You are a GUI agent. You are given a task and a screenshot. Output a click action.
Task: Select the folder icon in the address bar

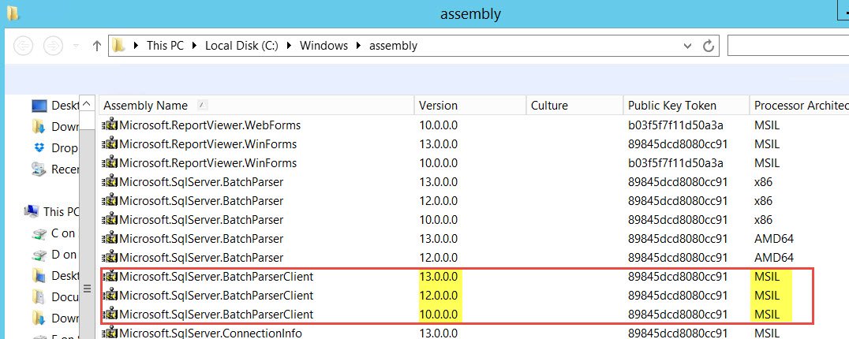pos(118,46)
